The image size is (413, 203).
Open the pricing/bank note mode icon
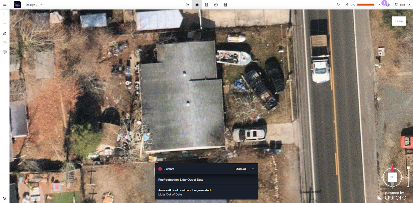click(225, 5)
